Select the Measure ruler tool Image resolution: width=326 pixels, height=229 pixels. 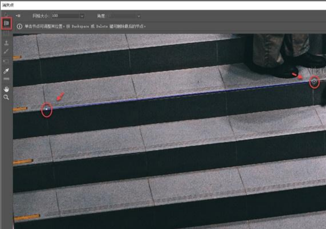(x=6, y=79)
